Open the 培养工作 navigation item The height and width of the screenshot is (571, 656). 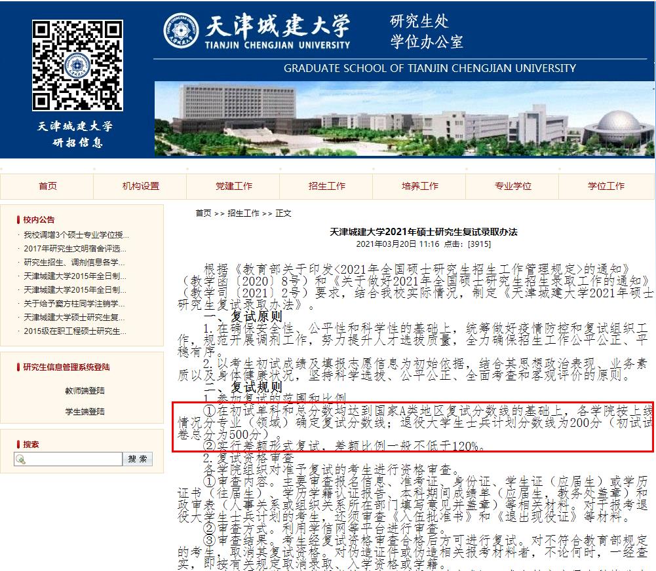[x=419, y=186]
